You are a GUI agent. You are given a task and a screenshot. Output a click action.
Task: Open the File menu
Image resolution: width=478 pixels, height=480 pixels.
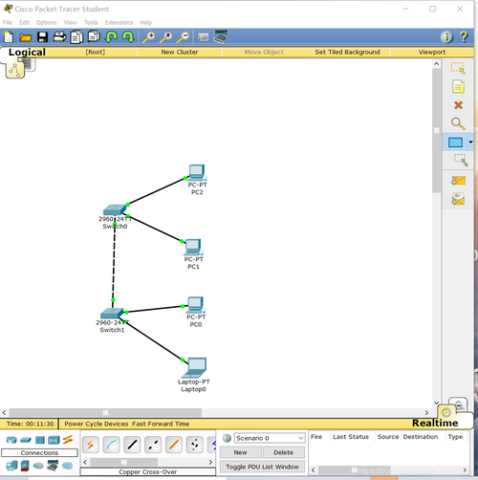coord(8,22)
